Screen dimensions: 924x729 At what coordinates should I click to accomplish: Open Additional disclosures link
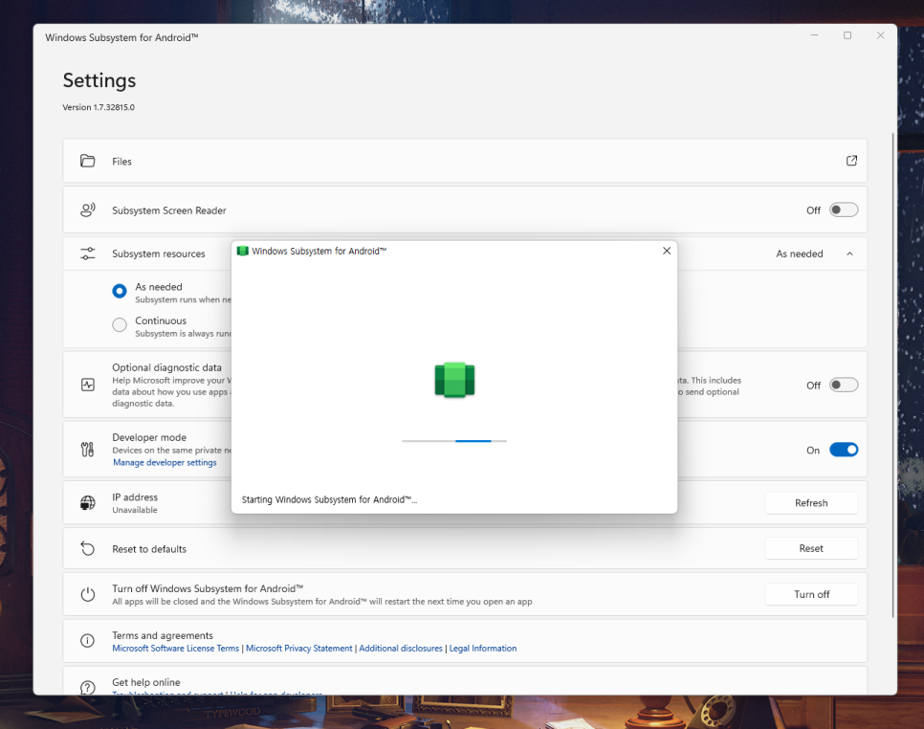point(401,649)
